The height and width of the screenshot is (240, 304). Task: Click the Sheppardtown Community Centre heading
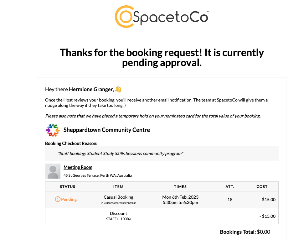click(106, 130)
